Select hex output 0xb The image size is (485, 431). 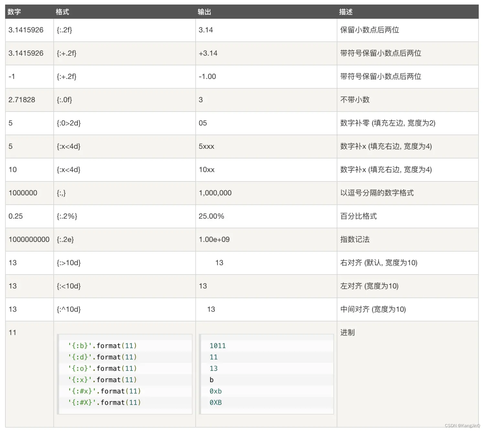pos(216,391)
